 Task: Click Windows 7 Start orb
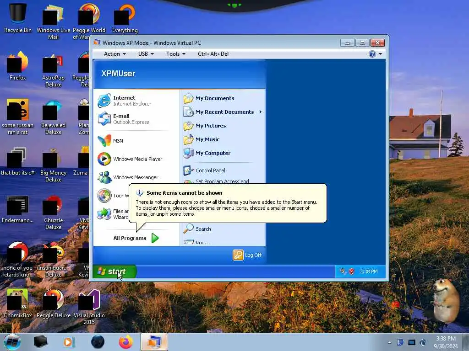pyautogui.click(x=12, y=342)
